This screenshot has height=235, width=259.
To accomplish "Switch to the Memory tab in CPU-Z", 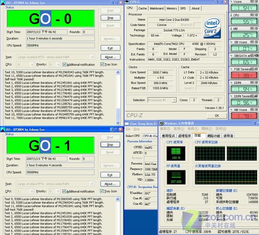I will [172, 9].
